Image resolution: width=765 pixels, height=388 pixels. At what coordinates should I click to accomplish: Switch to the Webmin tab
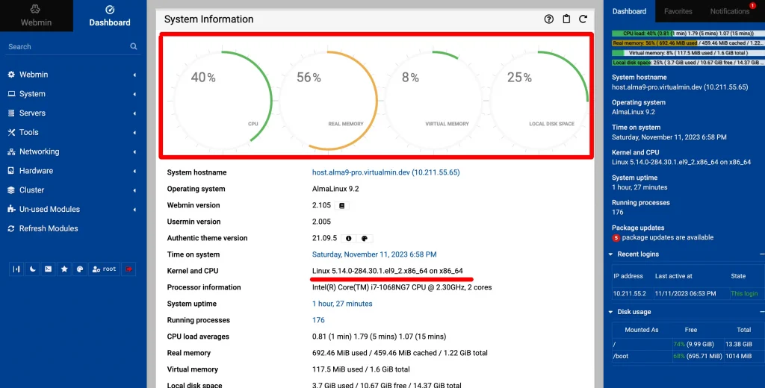[x=36, y=16]
